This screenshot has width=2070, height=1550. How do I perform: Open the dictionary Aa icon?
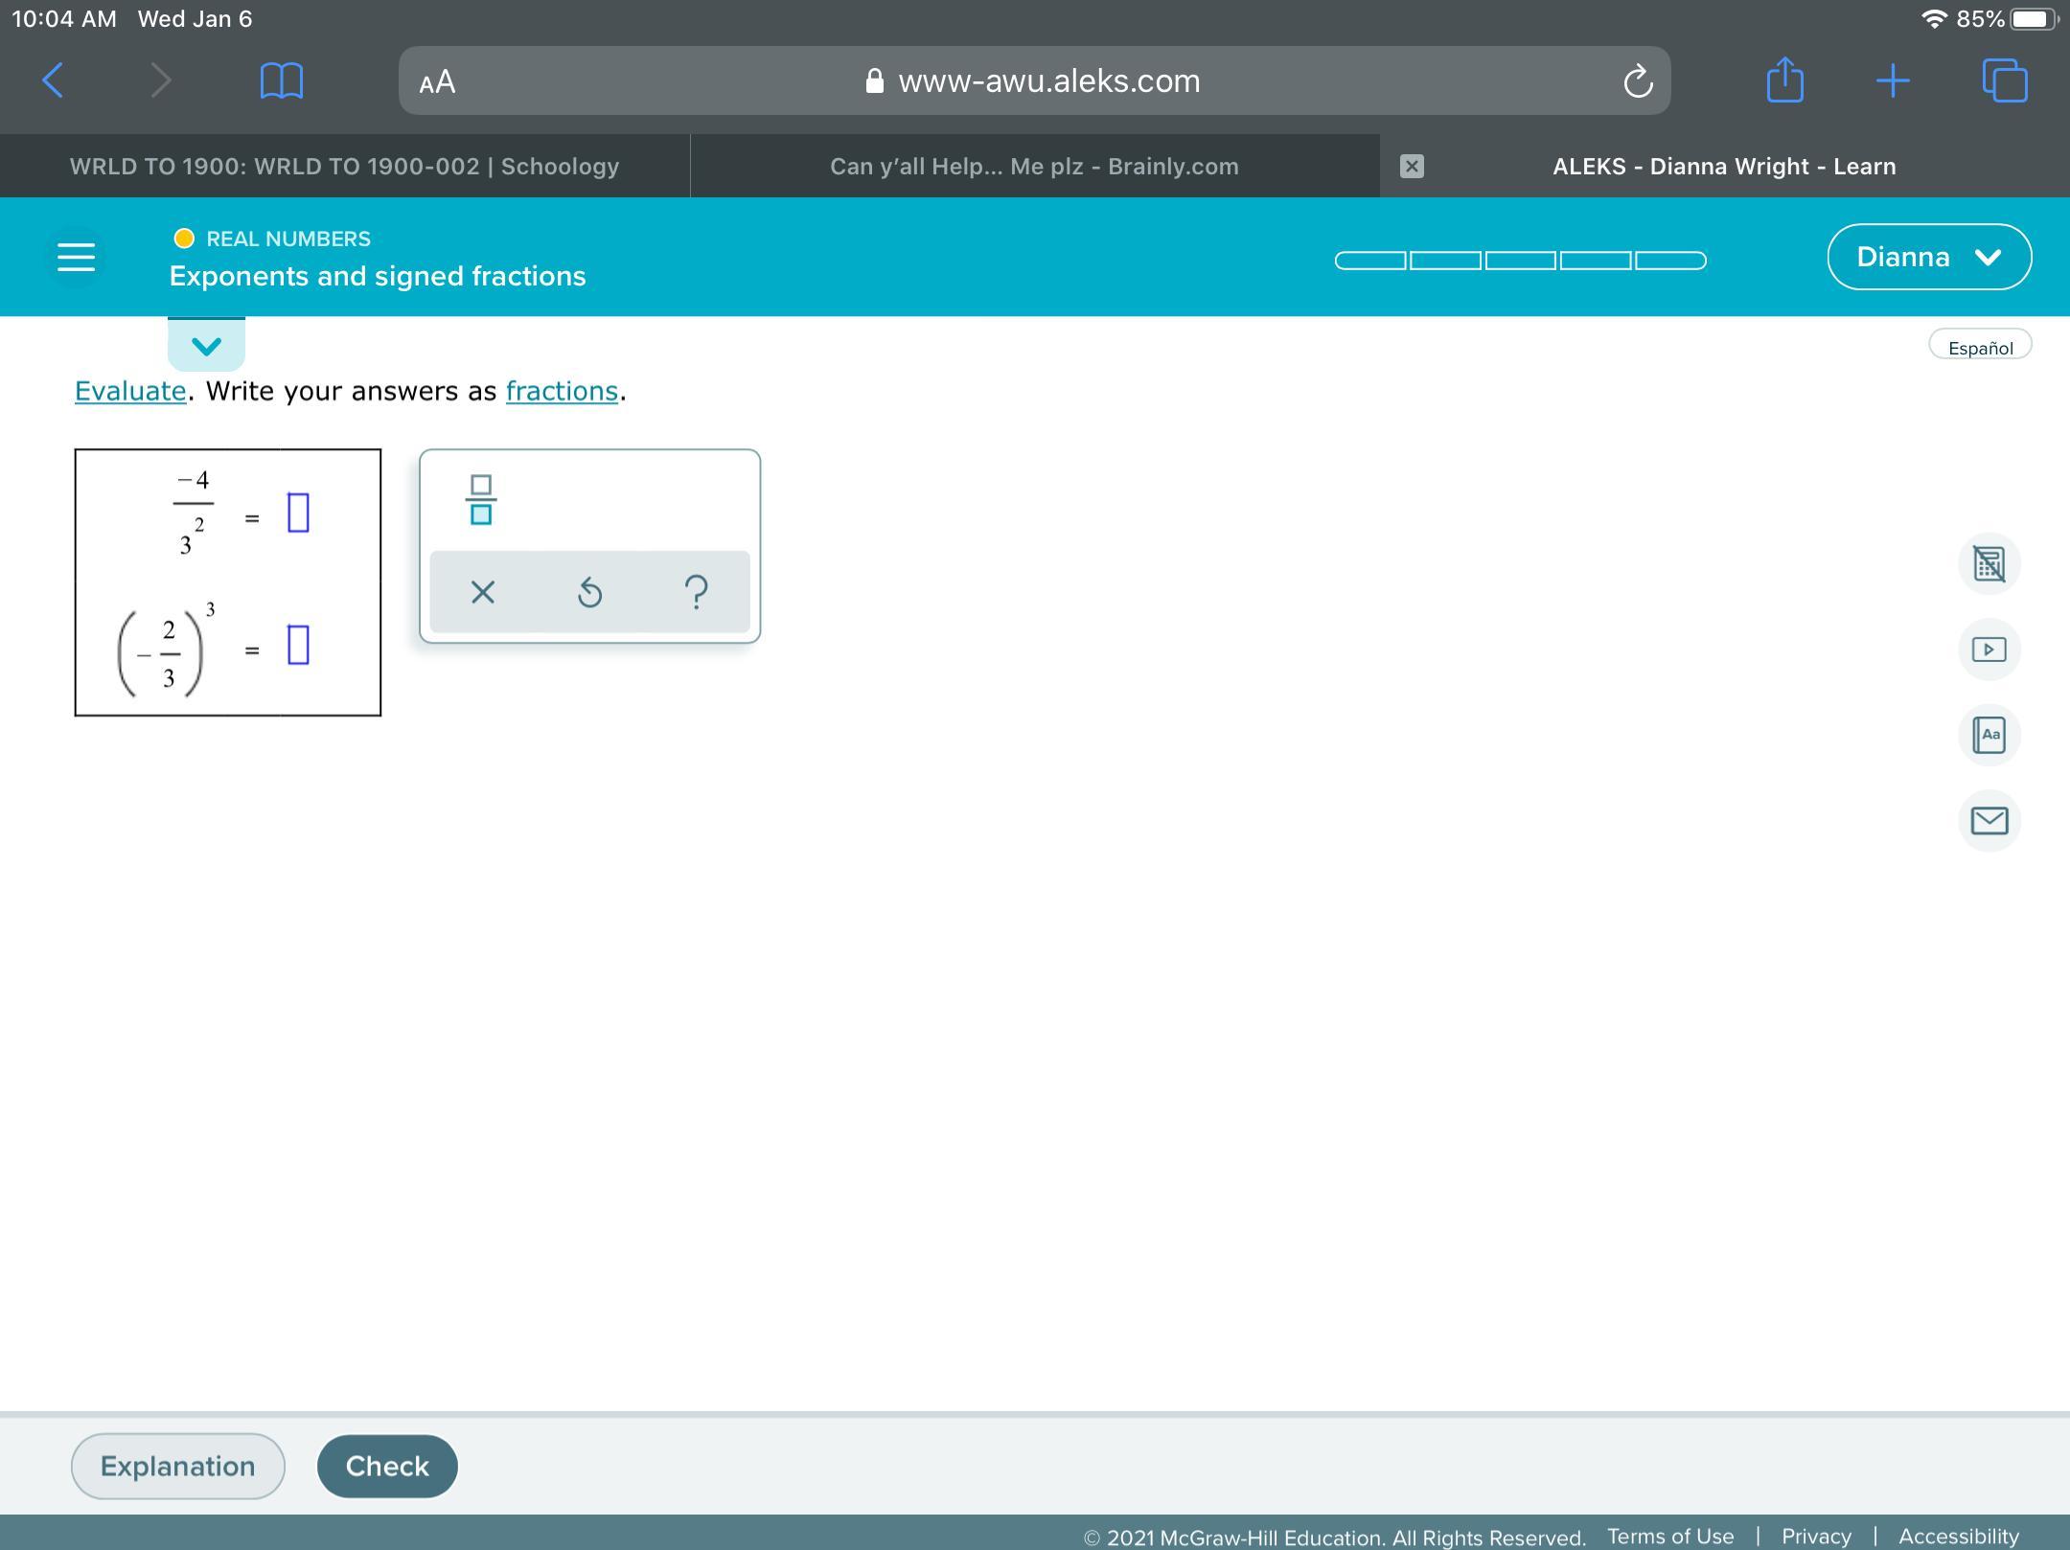click(1989, 735)
